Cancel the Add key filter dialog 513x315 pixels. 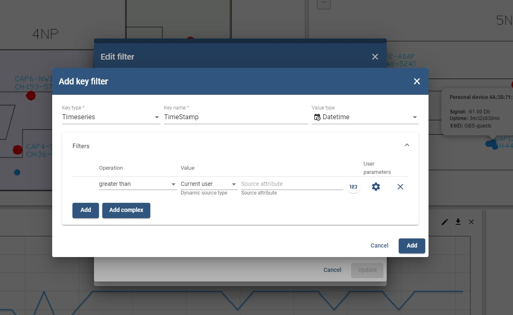(379, 245)
